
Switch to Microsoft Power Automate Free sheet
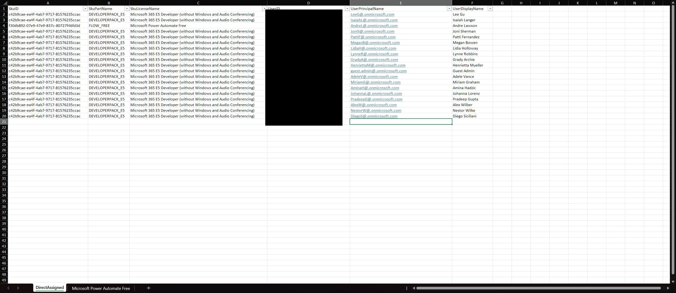pyautogui.click(x=101, y=288)
